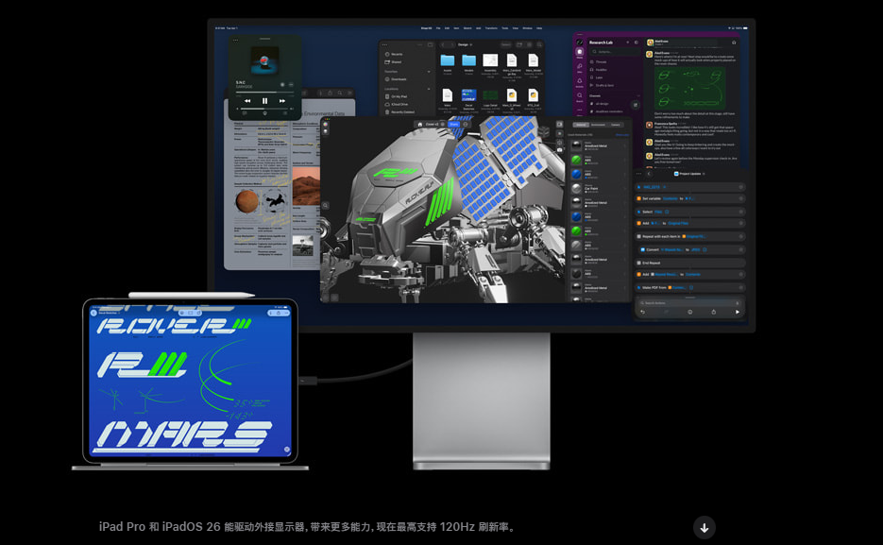
Task: Collapse the Locations section in Files
Action: point(429,89)
